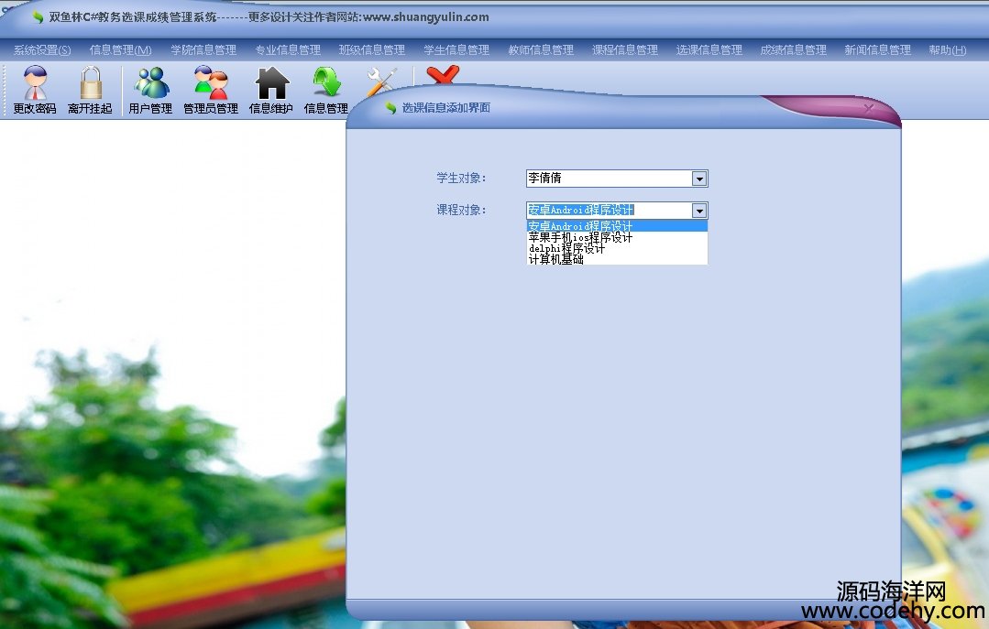The height and width of the screenshot is (629, 989).
Task: Select 计算机基础 from the list
Action: click(x=617, y=259)
